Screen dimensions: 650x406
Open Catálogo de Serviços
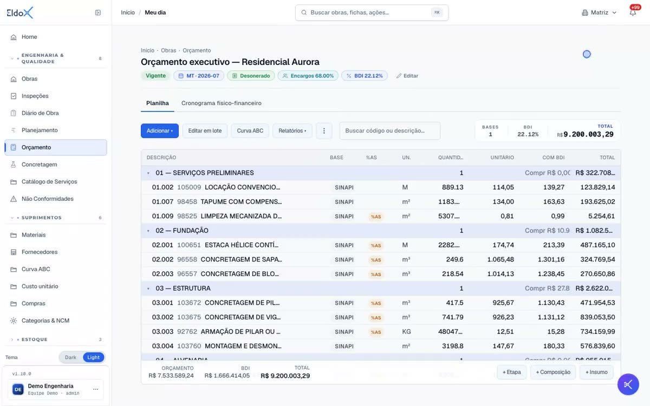coord(56,182)
